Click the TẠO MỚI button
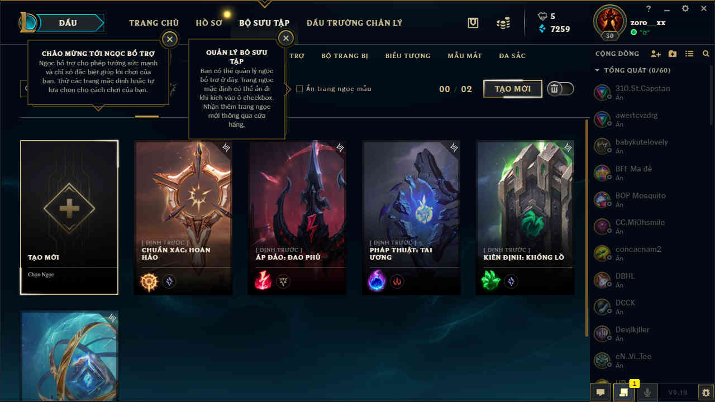 click(513, 89)
